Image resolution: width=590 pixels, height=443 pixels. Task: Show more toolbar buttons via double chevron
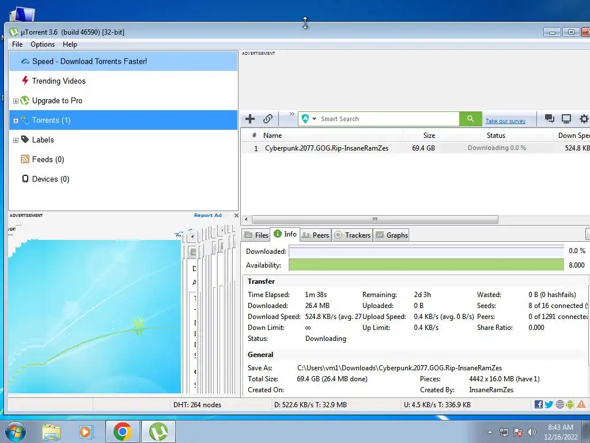pyautogui.click(x=292, y=114)
